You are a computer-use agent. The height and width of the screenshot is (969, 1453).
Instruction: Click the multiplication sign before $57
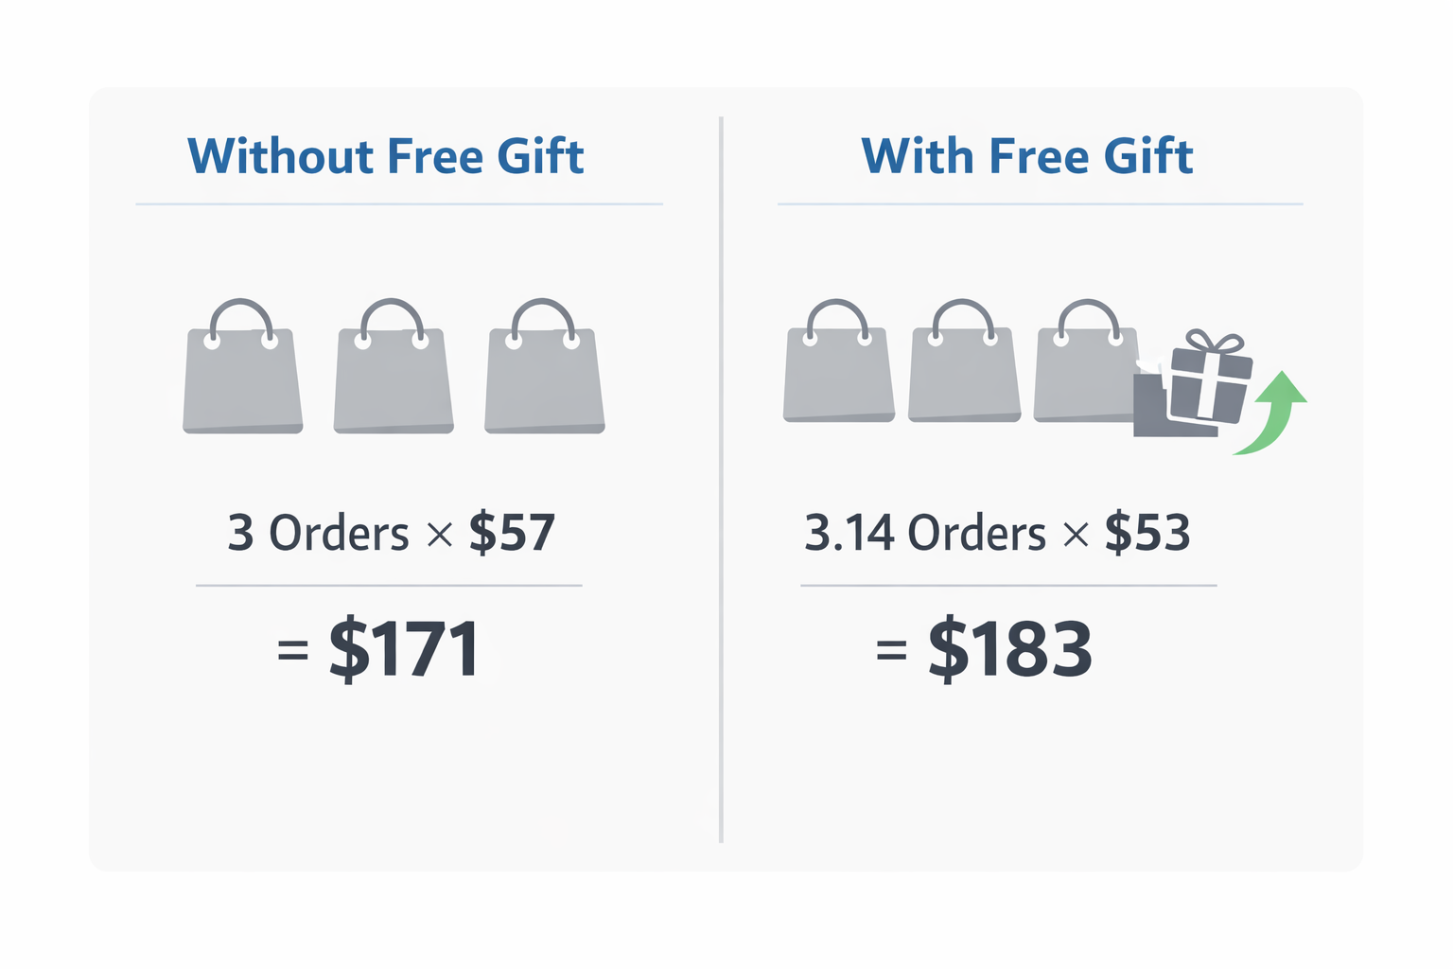click(439, 535)
